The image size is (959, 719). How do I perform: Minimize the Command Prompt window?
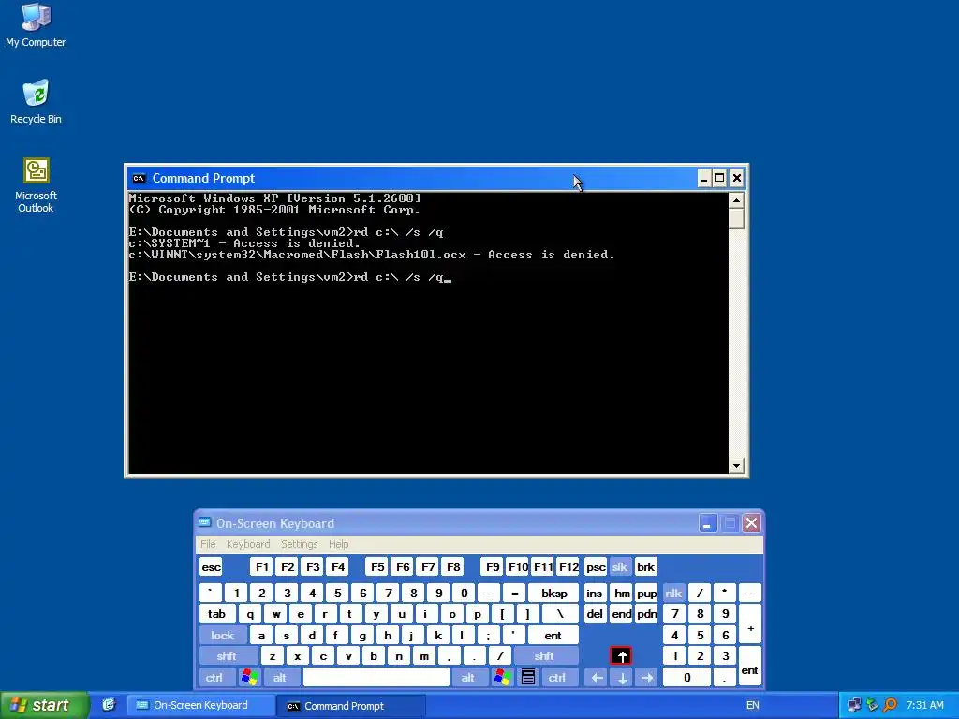click(x=704, y=179)
